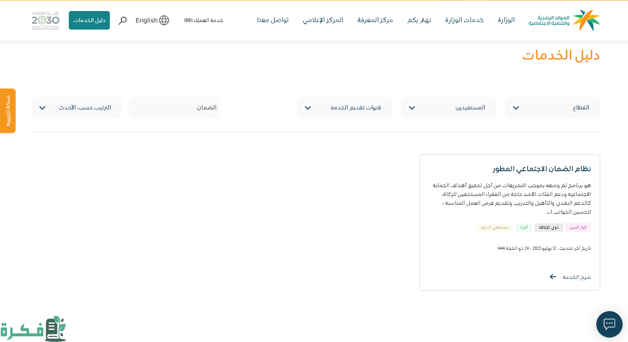The image size is (628, 342).
Task: Click the magnifier search icon in header
Action: point(123,20)
